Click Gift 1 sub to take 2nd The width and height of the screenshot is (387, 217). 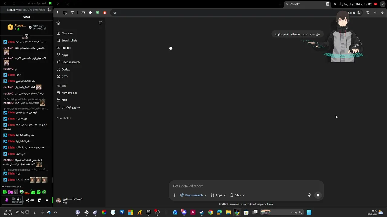(x=37, y=27)
